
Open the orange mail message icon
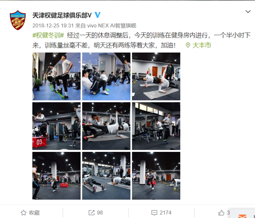(242, 216)
